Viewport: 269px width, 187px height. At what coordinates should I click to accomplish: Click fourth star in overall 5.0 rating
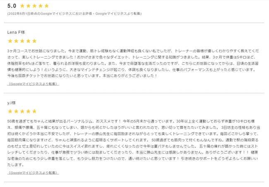coord(41,6)
